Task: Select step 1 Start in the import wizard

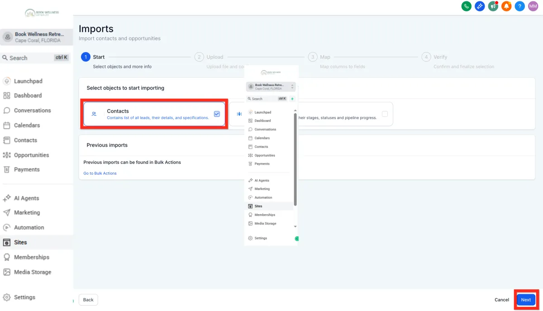Action: click(x=93, y=57)
